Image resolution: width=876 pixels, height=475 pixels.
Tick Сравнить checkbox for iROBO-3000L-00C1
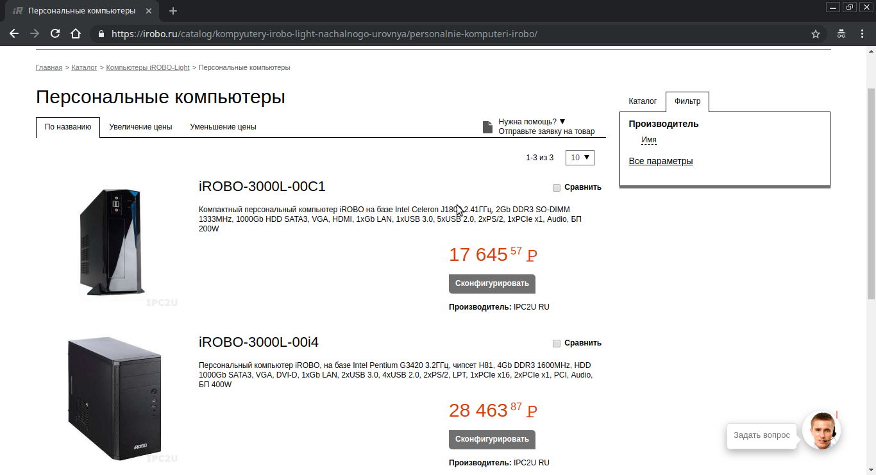tap(557, 188)
